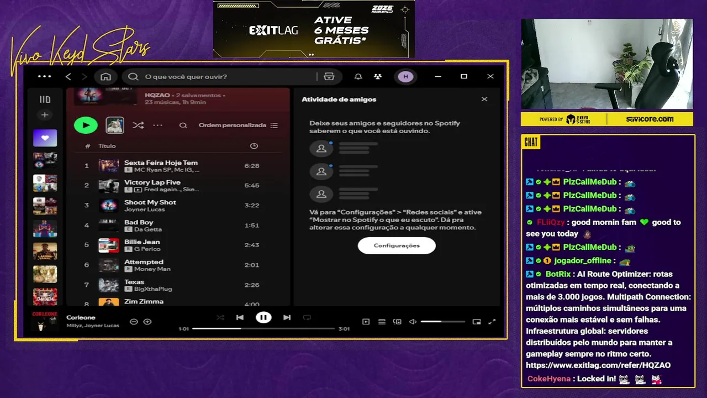
Task: Open the now-playing title 'Corleone'
Action: pos(81,317)
